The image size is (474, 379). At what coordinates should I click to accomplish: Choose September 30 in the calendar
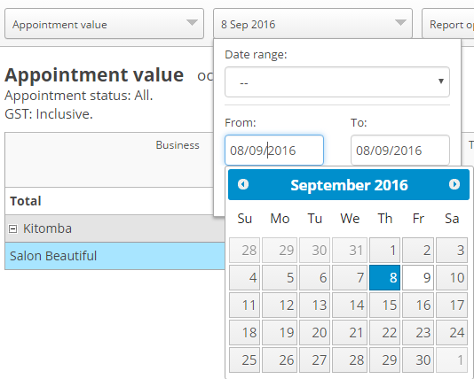coord(418,360)
